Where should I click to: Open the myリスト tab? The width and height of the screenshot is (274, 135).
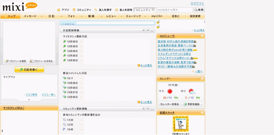(x=157, y=16)
